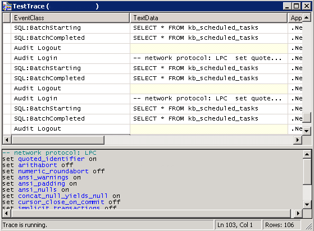Sort by the EventClass column header
The image size is (314, 231).
click(70, 18)
